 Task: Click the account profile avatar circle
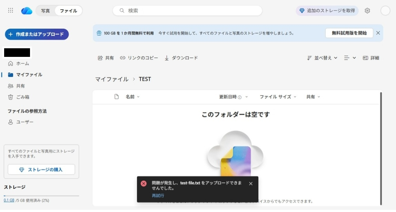pos(385,11)
